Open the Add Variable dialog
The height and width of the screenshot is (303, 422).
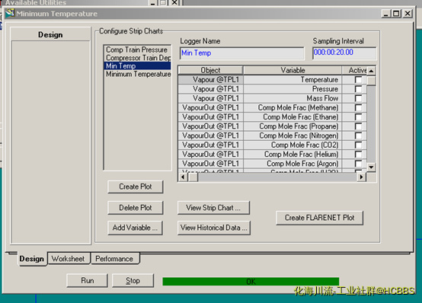[x=135, y=228]
